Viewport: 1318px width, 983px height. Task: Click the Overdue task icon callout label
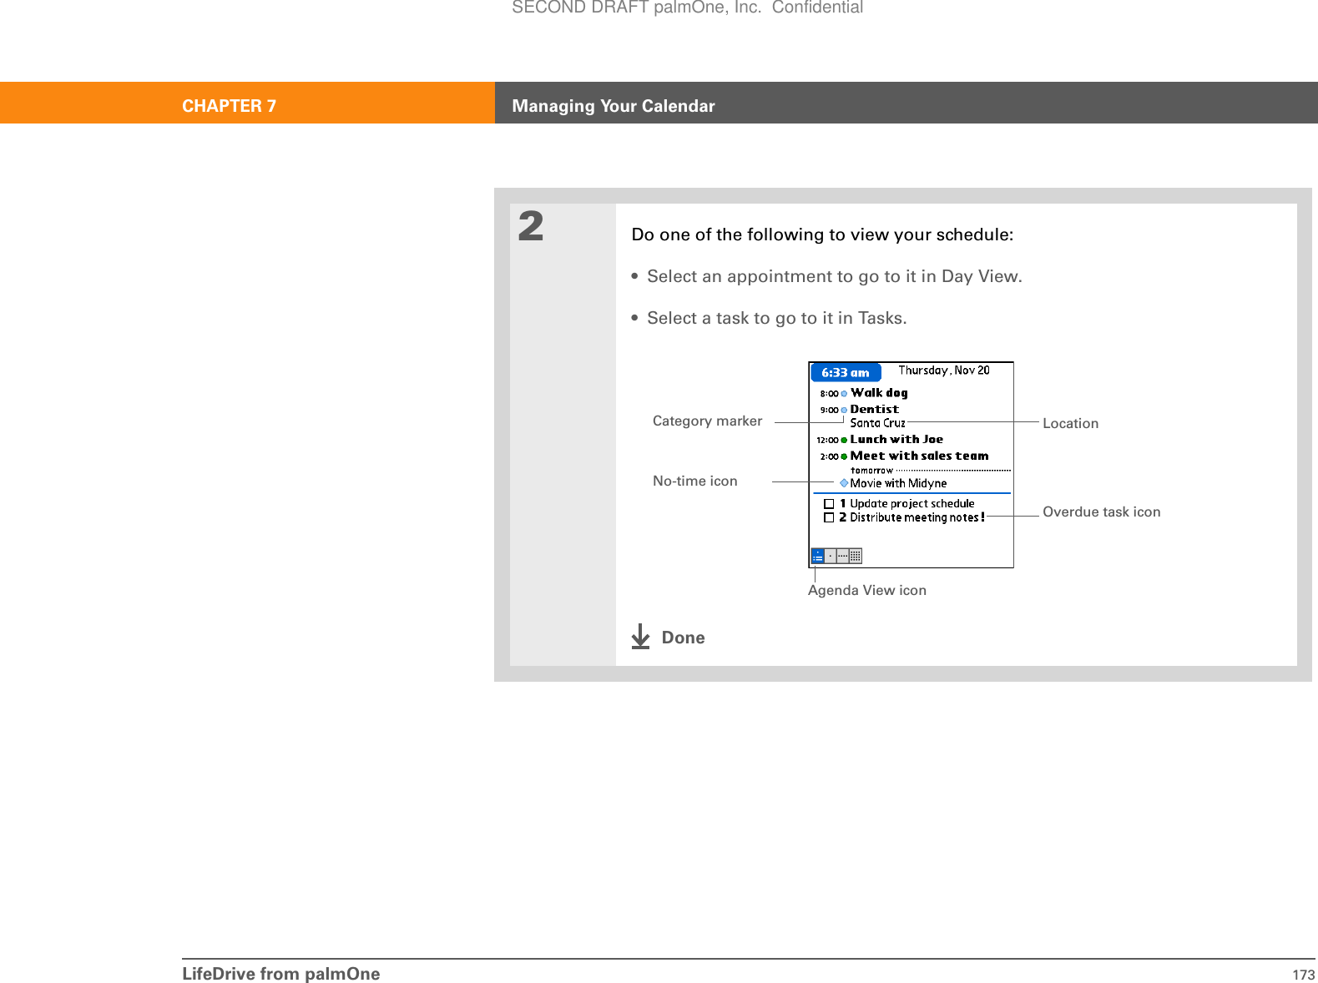1101,512
